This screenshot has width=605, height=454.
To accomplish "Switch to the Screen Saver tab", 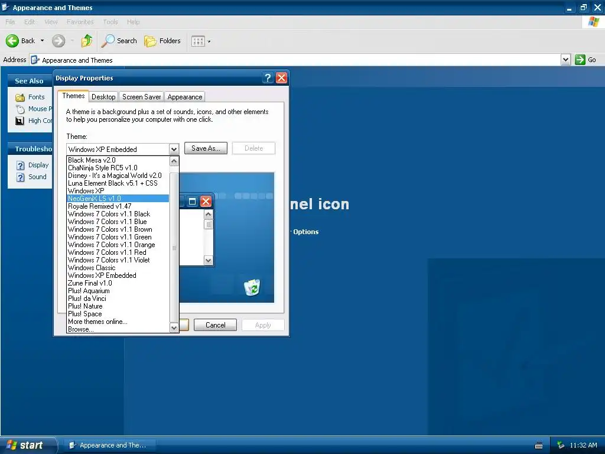I will [142, 97].
